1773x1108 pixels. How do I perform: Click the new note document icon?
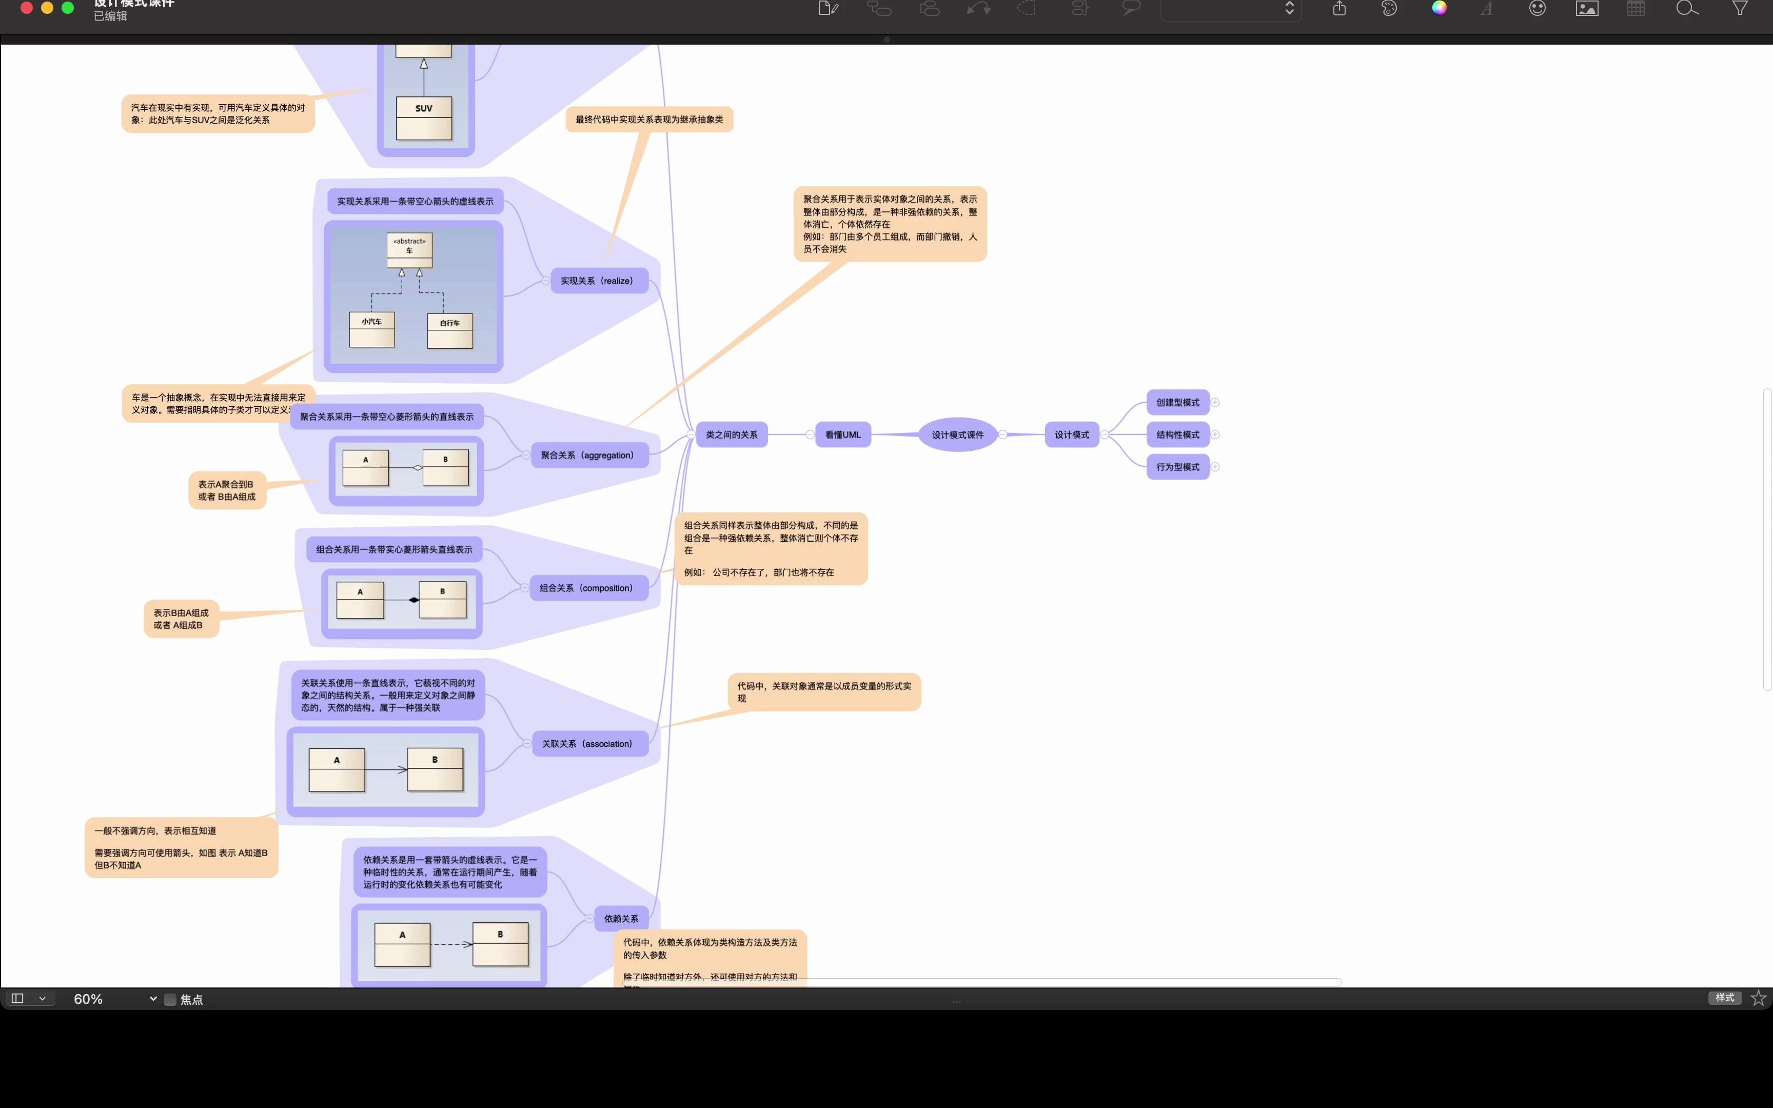click(828, 8)
